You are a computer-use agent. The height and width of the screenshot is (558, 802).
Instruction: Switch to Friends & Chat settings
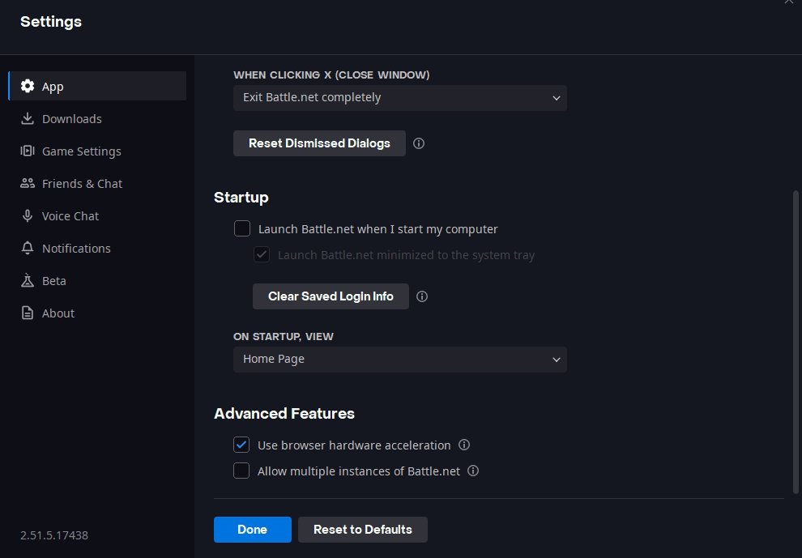coord(97,183)
